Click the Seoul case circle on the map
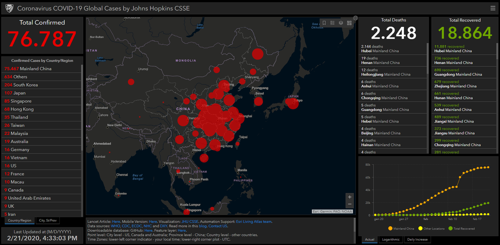Viewport: 500px width, 245px height. point(258,102)
